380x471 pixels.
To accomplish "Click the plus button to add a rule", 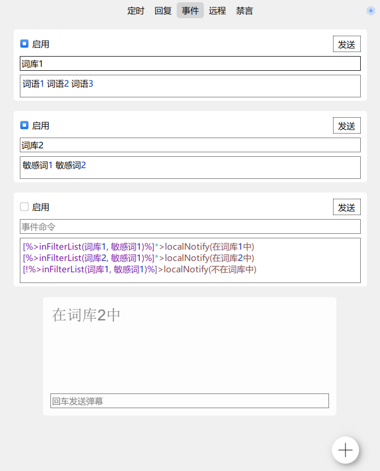I will point(345,450).
